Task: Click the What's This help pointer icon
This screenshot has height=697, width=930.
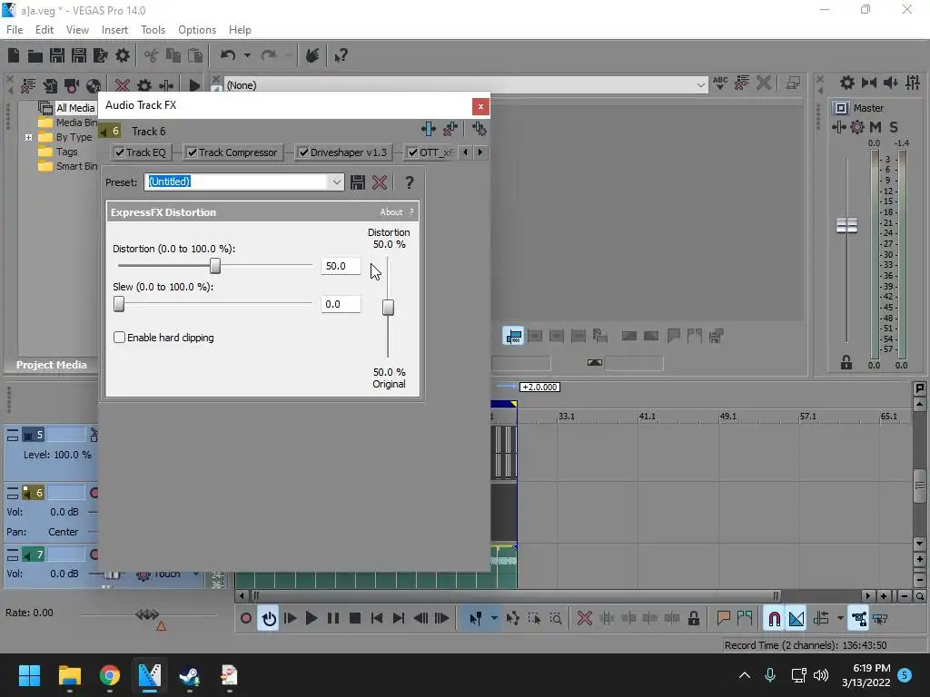Action: pyautogui.click(x=341, y=55)
